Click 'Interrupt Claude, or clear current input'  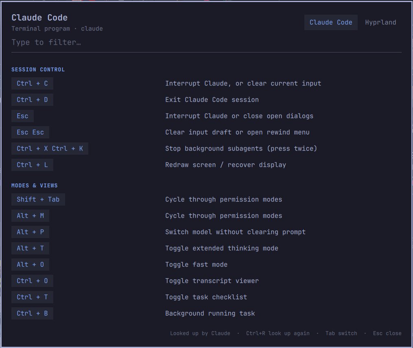pos(243,83)
